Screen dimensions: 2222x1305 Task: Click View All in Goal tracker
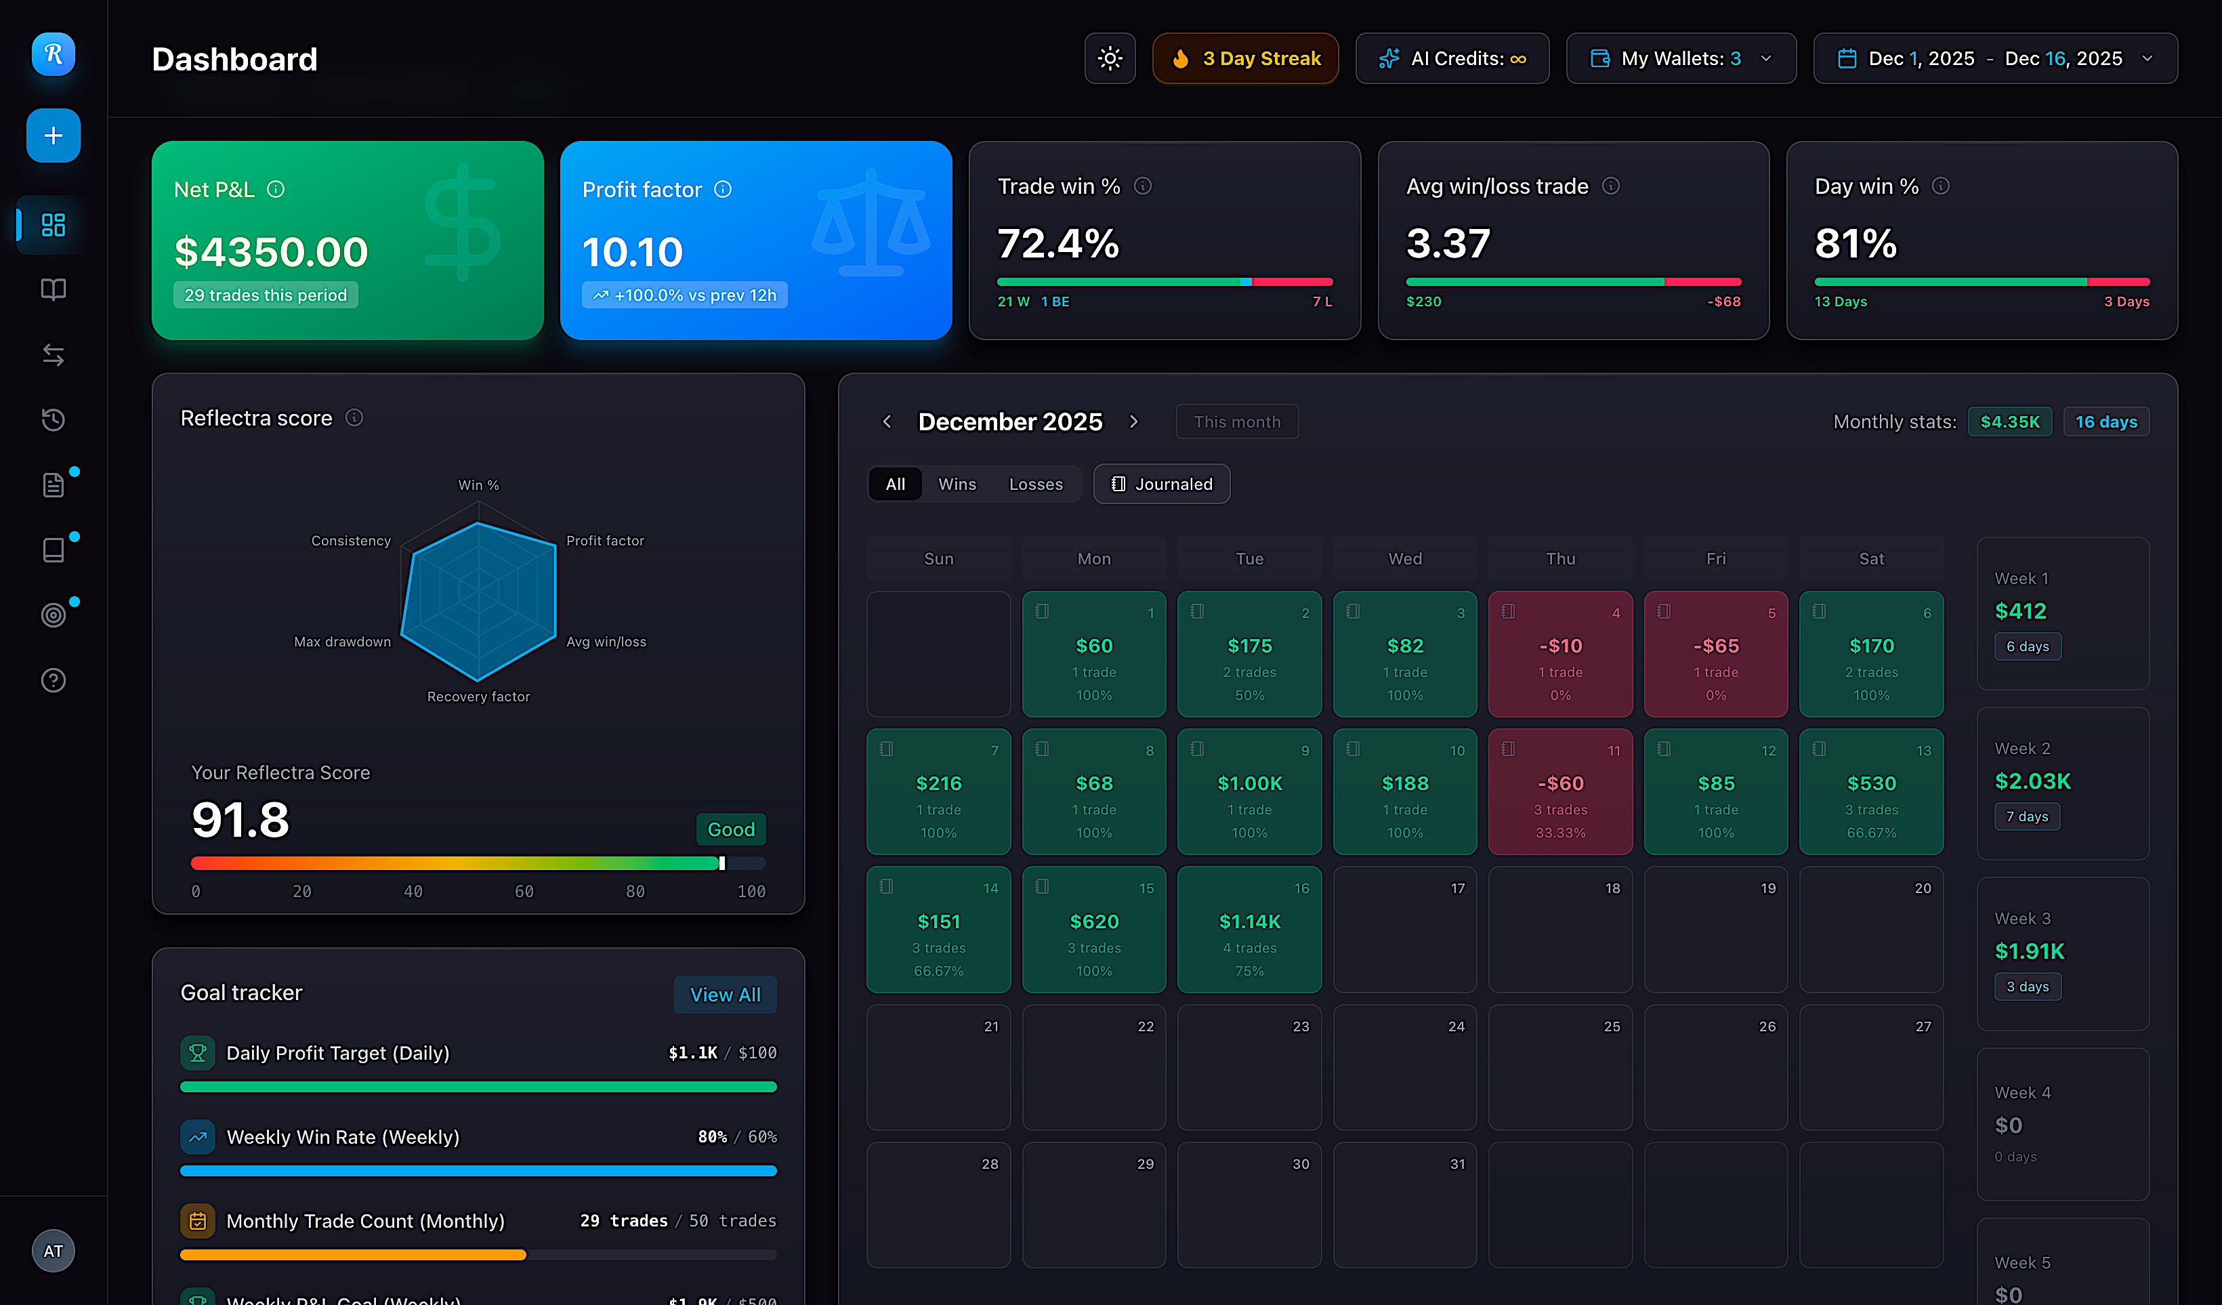pos(724,995)
